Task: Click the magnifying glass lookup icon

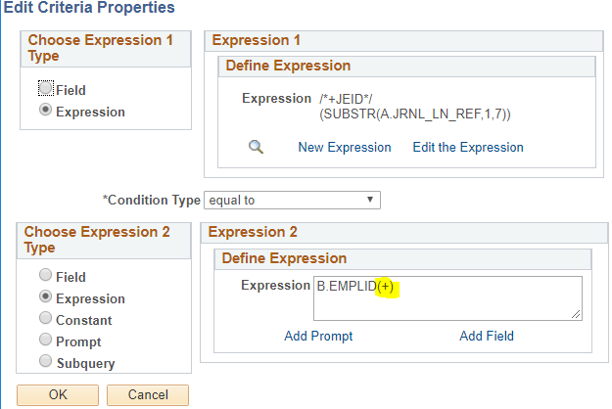Action: coord(256,147)
